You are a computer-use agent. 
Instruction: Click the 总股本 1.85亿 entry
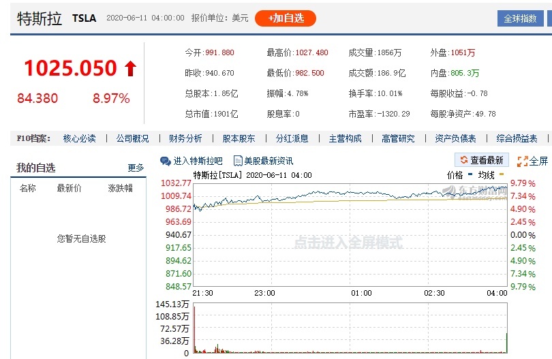click(x=211, y=93)
